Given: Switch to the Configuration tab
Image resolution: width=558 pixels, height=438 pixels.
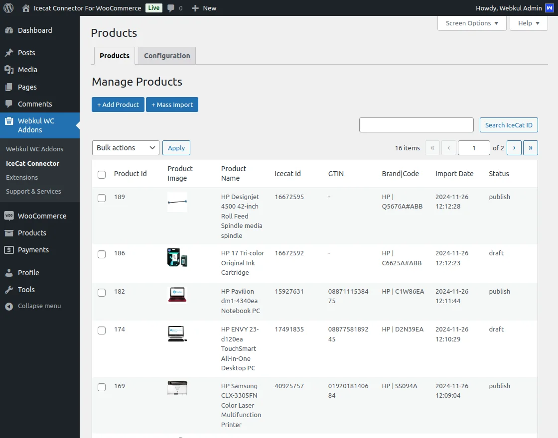Looking at the screenshot, I should [167, 55].
